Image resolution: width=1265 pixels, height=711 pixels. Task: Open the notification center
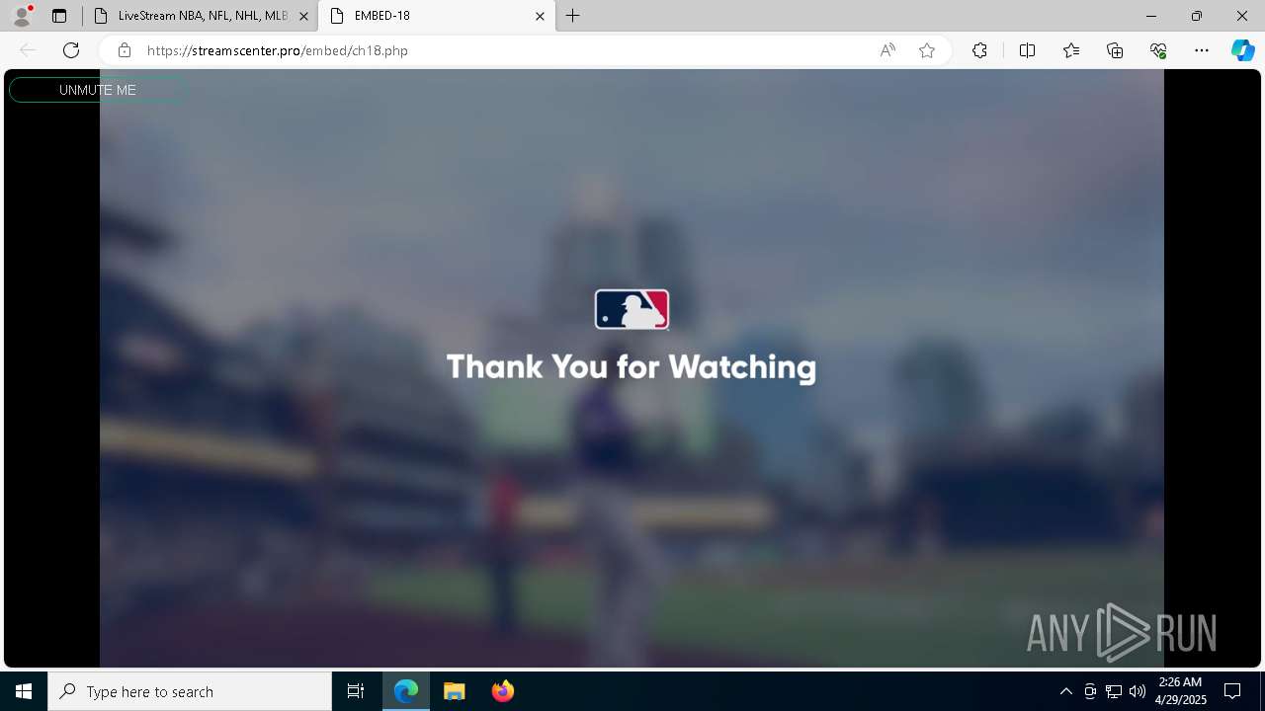tap(1232, 691)
